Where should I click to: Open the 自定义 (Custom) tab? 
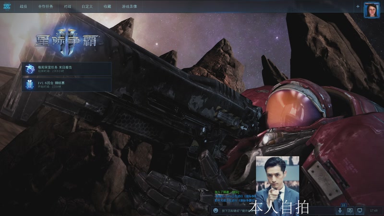click(x=87, y=7)
